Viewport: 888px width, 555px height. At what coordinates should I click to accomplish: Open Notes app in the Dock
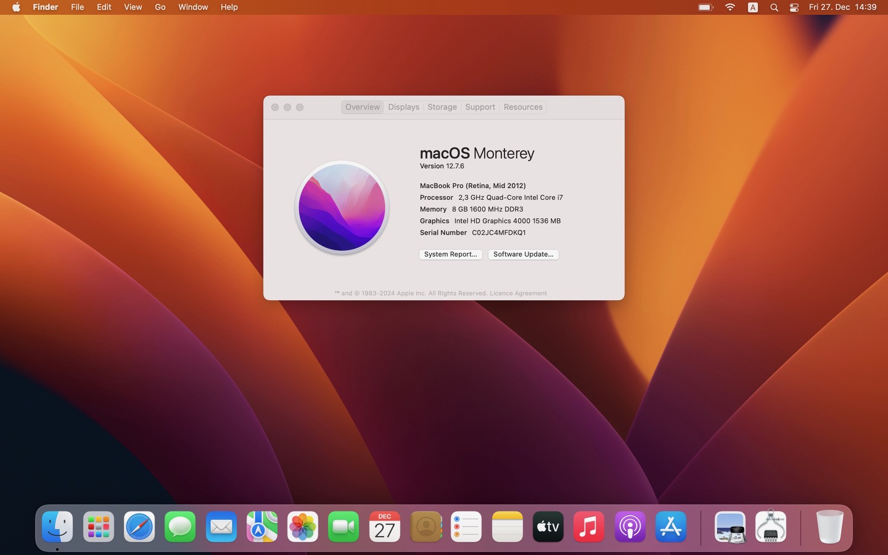pyautogui.click(x=508, y=527)
